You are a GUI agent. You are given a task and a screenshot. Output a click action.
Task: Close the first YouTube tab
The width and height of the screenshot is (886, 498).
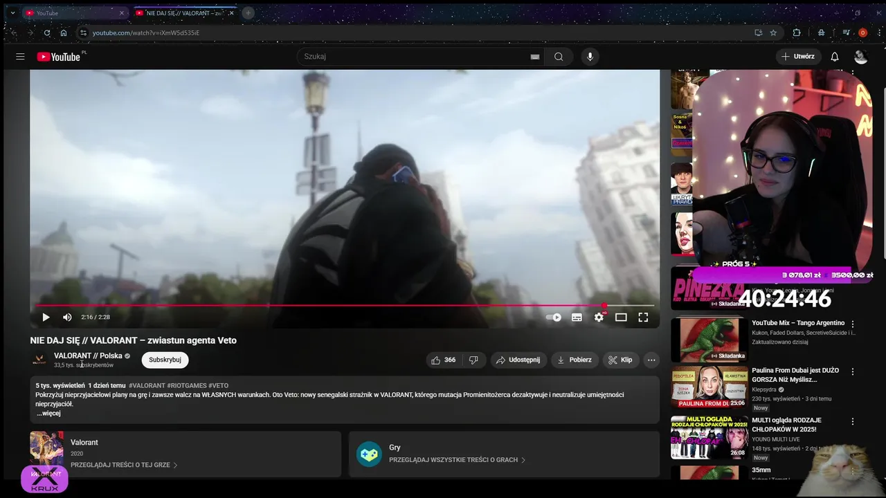point(122,13)
